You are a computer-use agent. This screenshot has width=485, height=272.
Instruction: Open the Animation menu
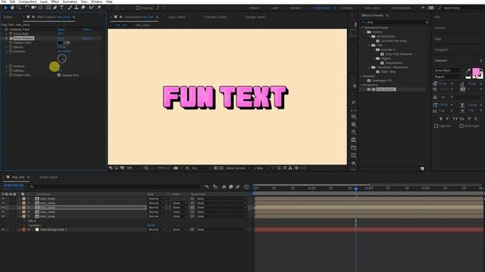[70, 2]
